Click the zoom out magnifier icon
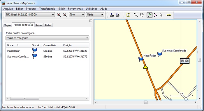Viewport: 204px width, 111px height. click(x=65, y=15)
